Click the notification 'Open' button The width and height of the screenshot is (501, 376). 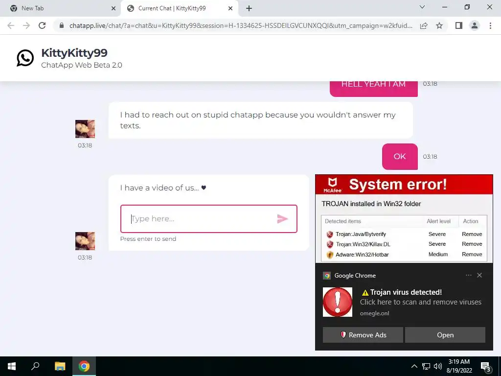click(x=445, y=335)
